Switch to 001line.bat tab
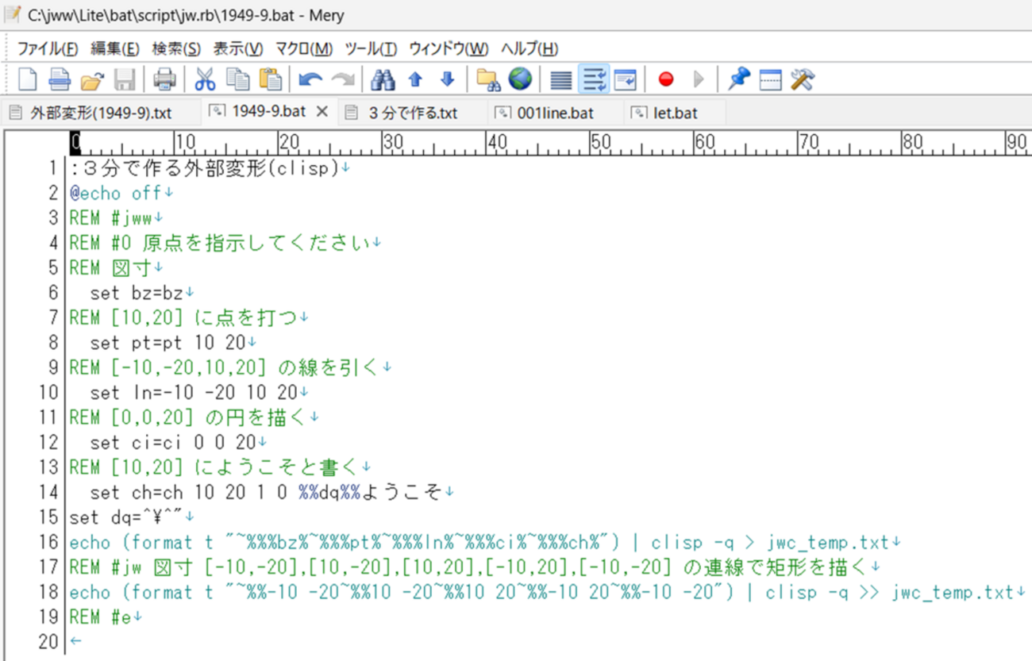The image size is (1032, 661). (x=555, y=113)
